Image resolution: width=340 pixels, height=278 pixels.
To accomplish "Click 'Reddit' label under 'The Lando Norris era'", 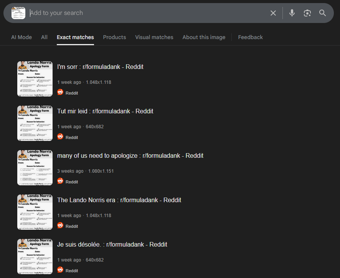I will click(72, 226).
